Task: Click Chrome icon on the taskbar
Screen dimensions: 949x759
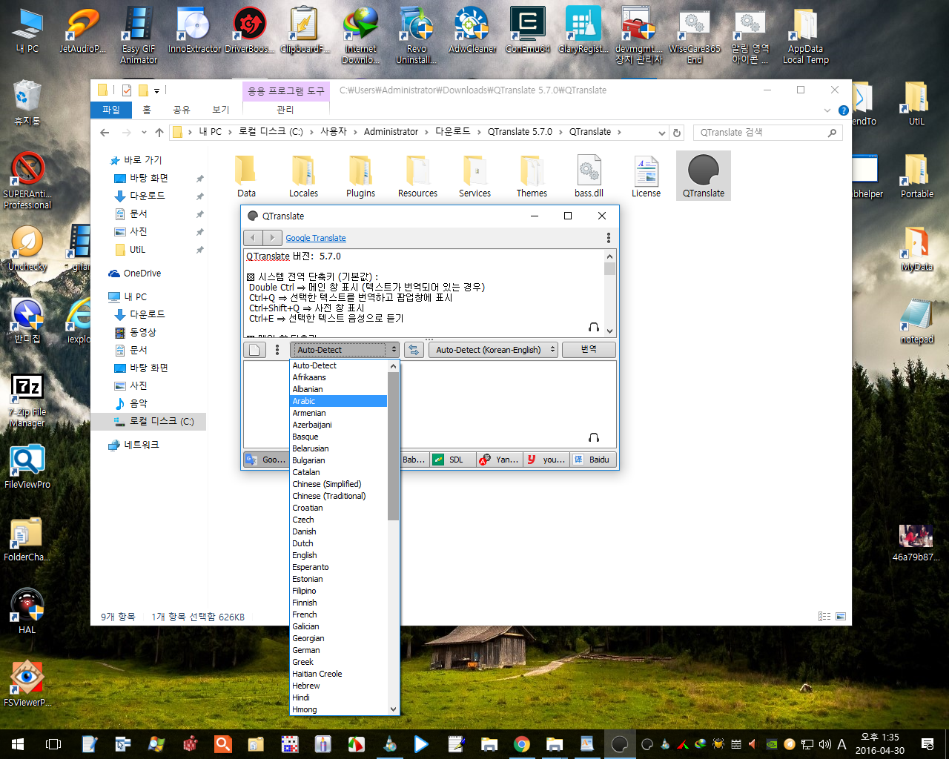Action: pyautogui.click(x=522, y=744)
